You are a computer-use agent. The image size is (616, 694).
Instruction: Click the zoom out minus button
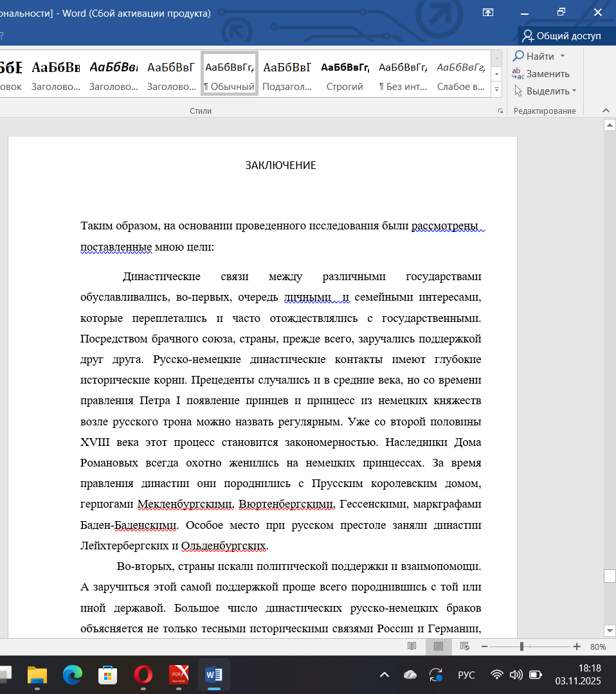point(484,646)
